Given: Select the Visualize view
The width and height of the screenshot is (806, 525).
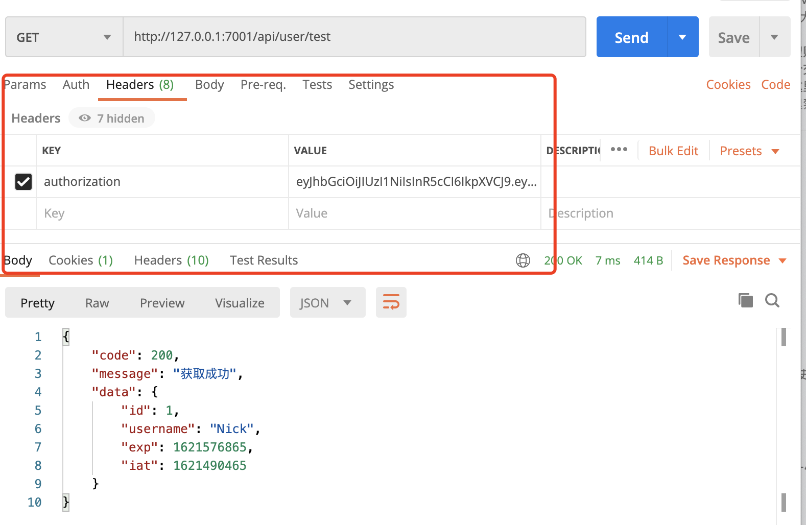Looking at the screenshot, I should (x=240, y=303).
